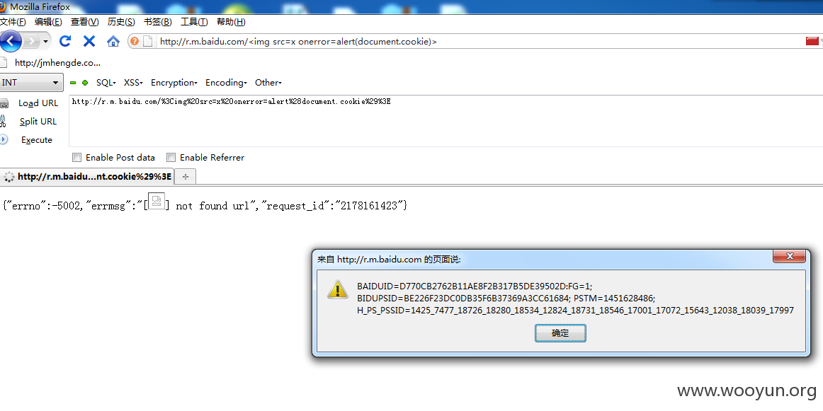The height and width of the screenshot is (411, 823).
Task: Open the 文件(F) menu
Action: point(13,22)
